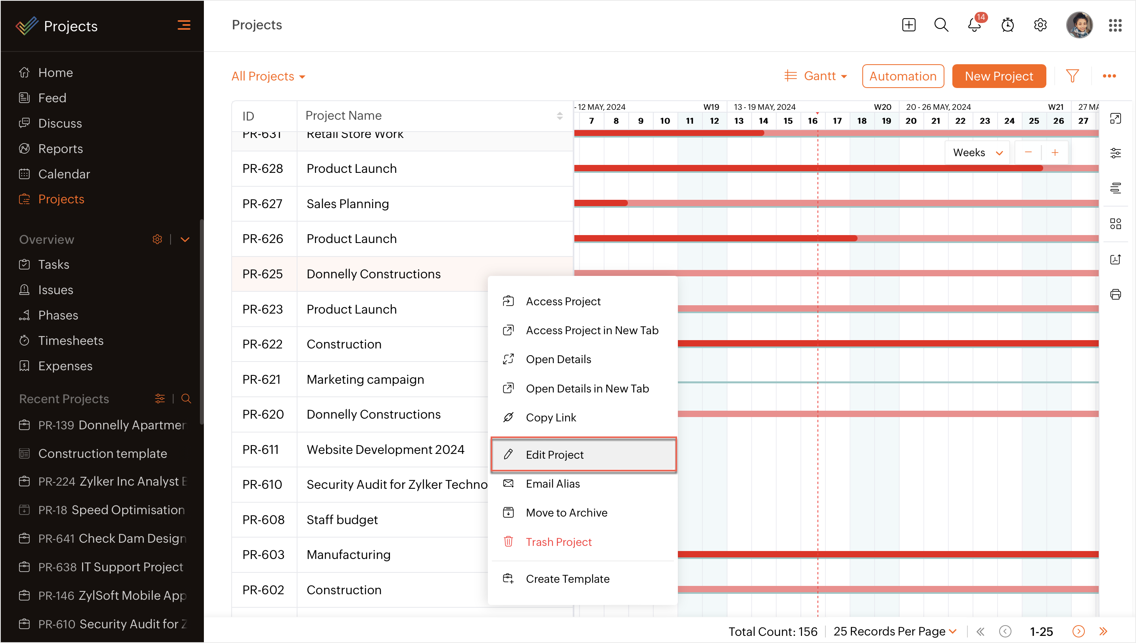Open the apps grid launcher icon
This screenshot has width=1136, height=643.
click(x=1115, y=25)
